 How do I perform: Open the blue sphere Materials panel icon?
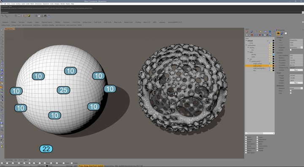coord(252,32)
